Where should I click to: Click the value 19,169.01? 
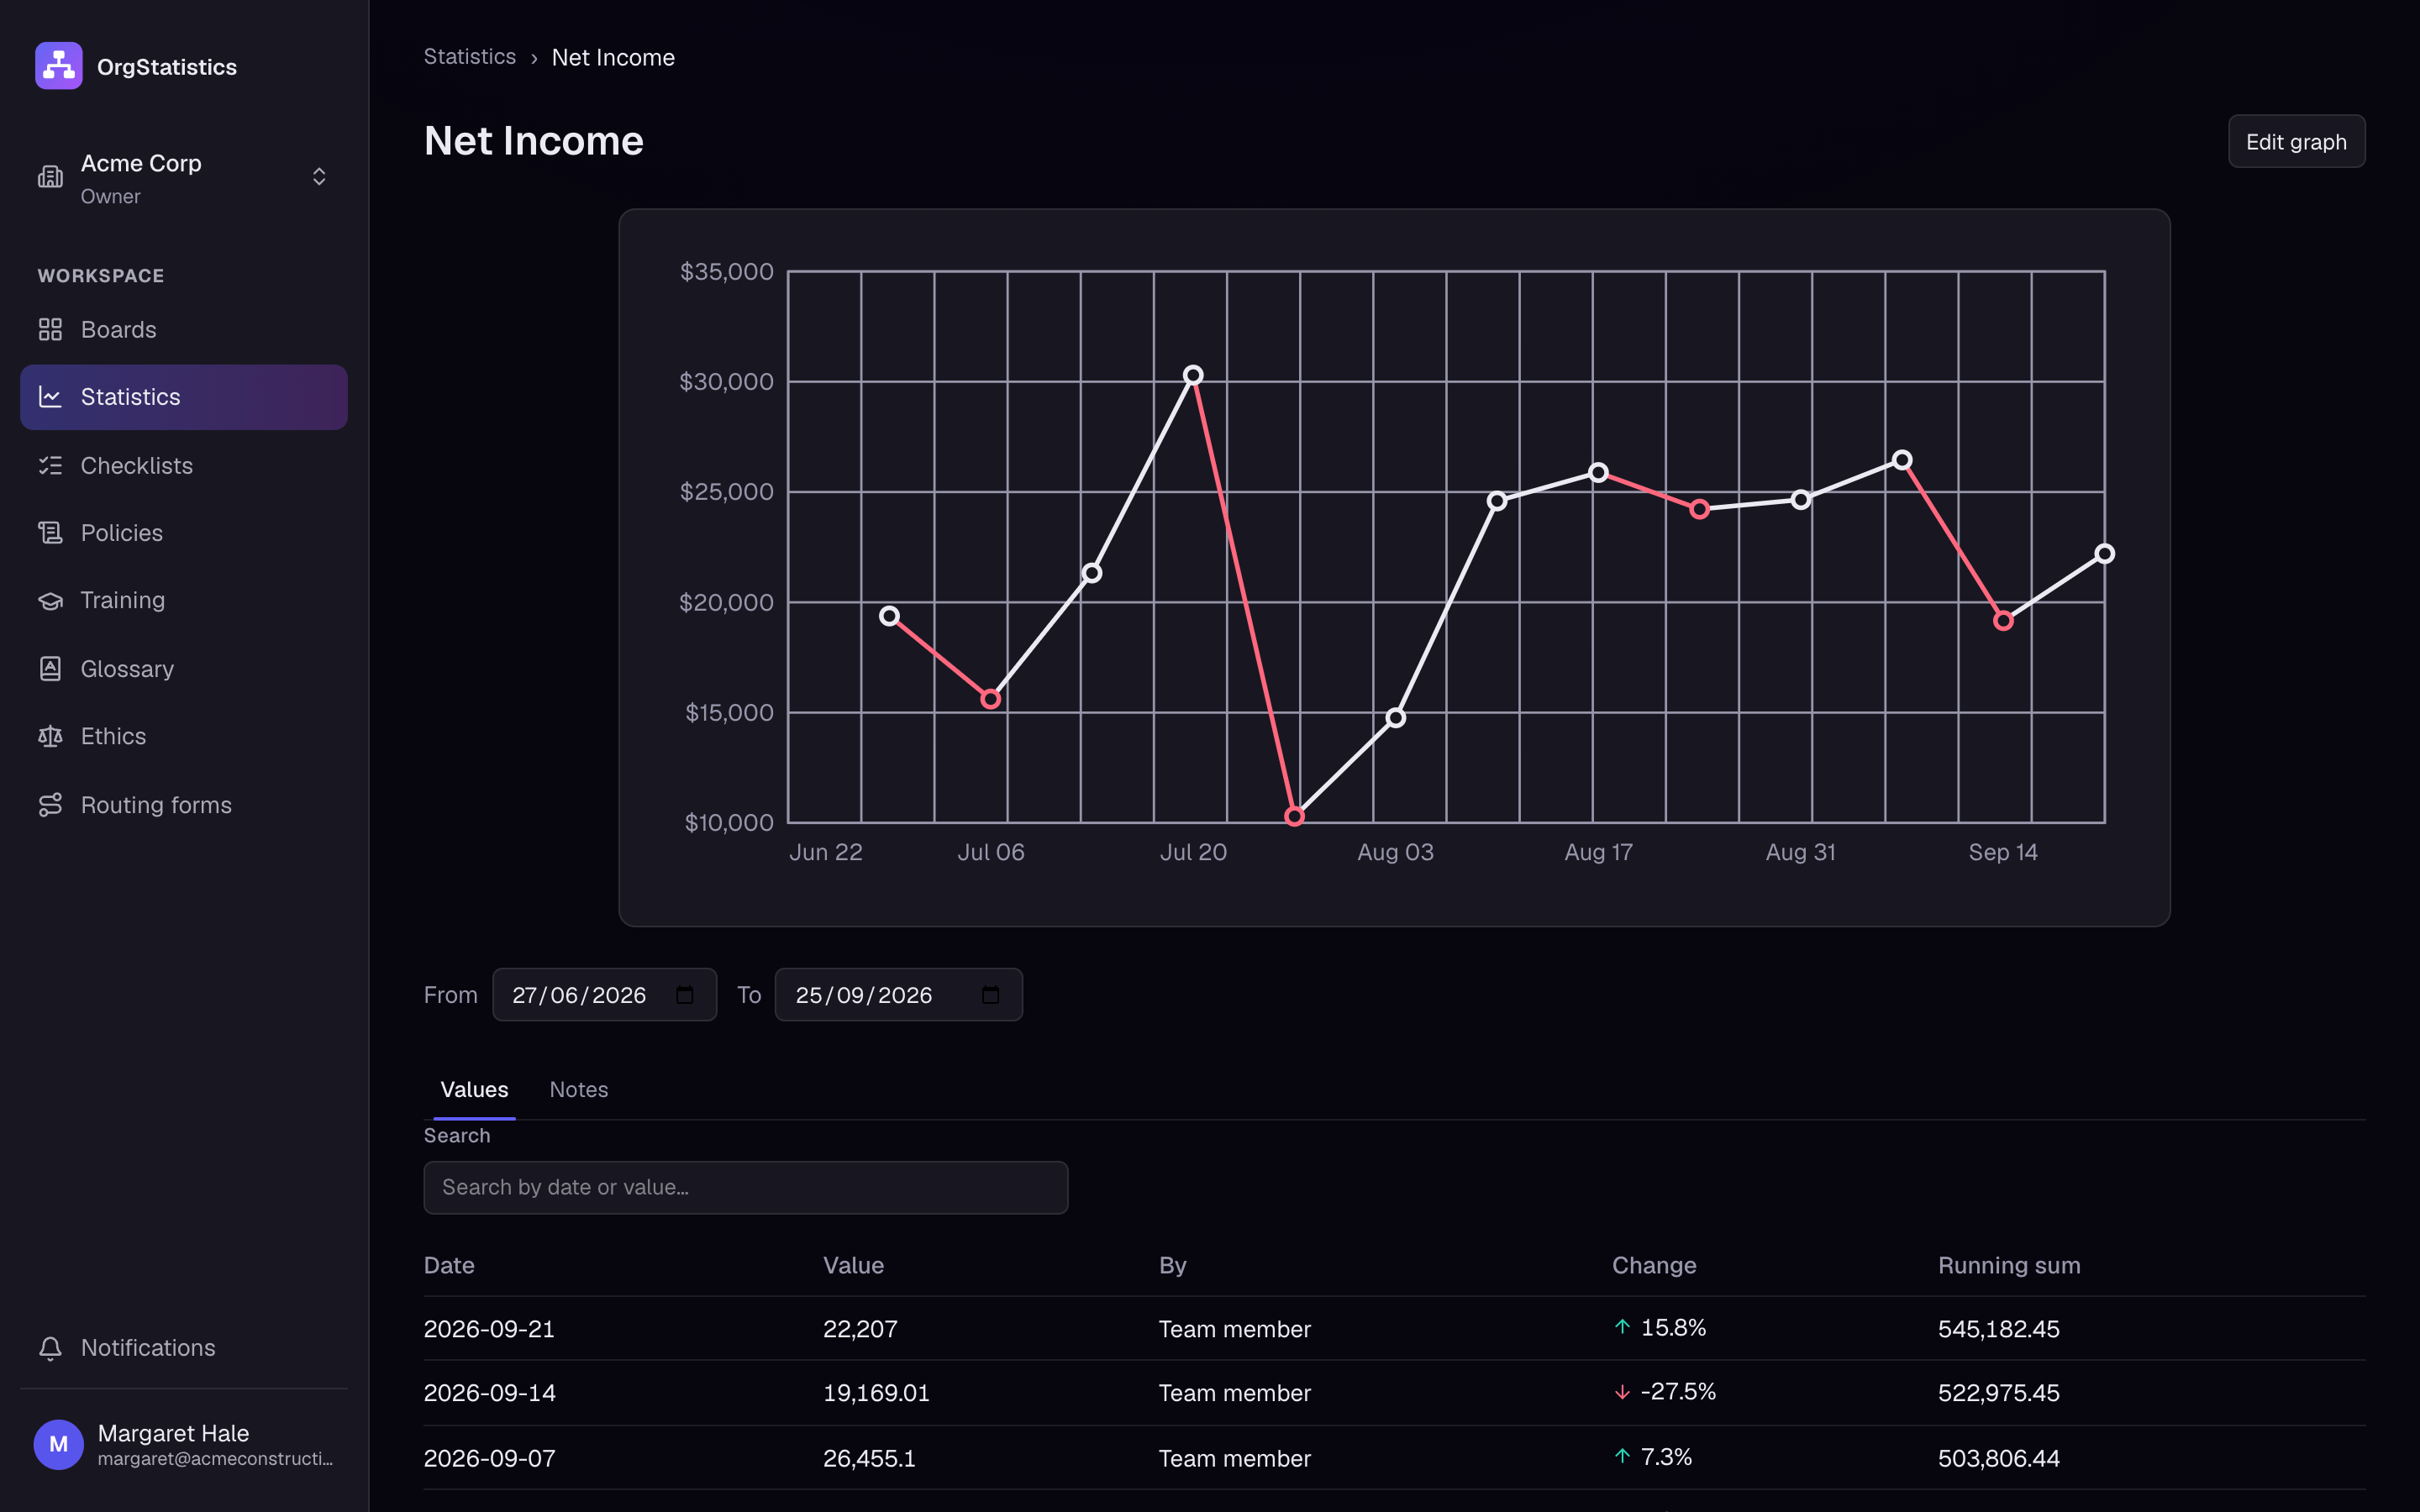tap(876, 1393)
